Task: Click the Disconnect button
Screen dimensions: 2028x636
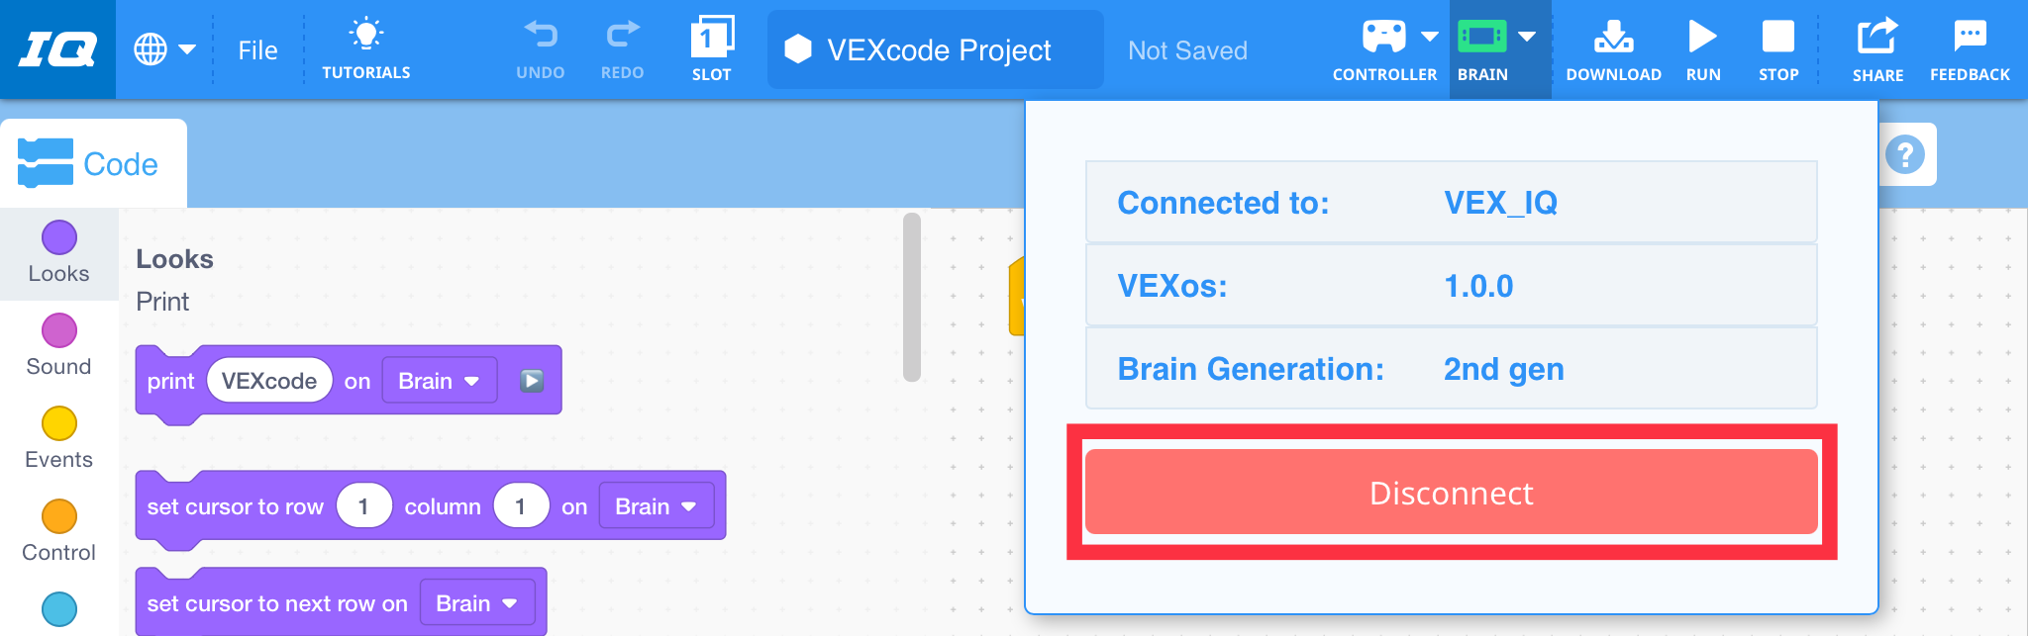Action: click(x=1450, y=494)
